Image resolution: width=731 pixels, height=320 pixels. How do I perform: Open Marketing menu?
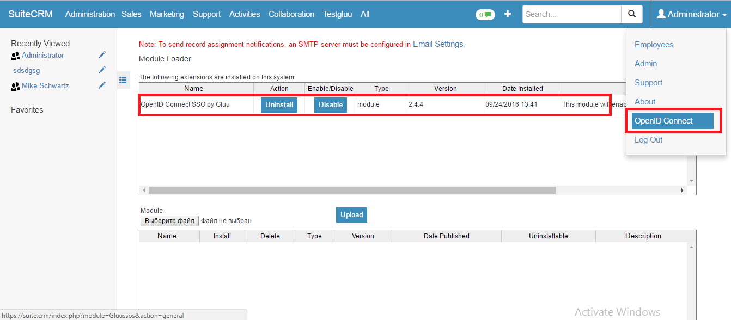coord(167,14)
